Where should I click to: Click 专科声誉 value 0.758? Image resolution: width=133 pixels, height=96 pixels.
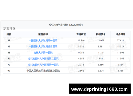pos(81,53)
